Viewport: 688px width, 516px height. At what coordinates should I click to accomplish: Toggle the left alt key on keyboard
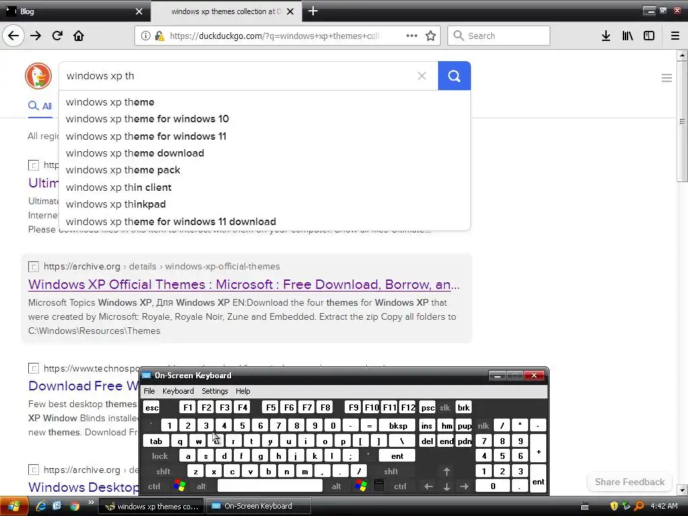tap(201, 486)
